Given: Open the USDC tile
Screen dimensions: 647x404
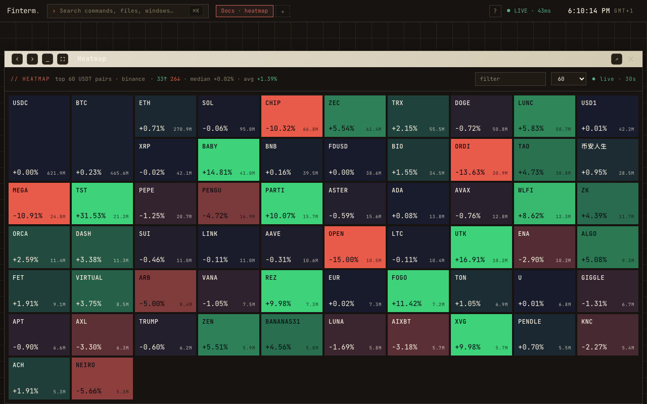Looking at the screenshot, I should (39, 138).
